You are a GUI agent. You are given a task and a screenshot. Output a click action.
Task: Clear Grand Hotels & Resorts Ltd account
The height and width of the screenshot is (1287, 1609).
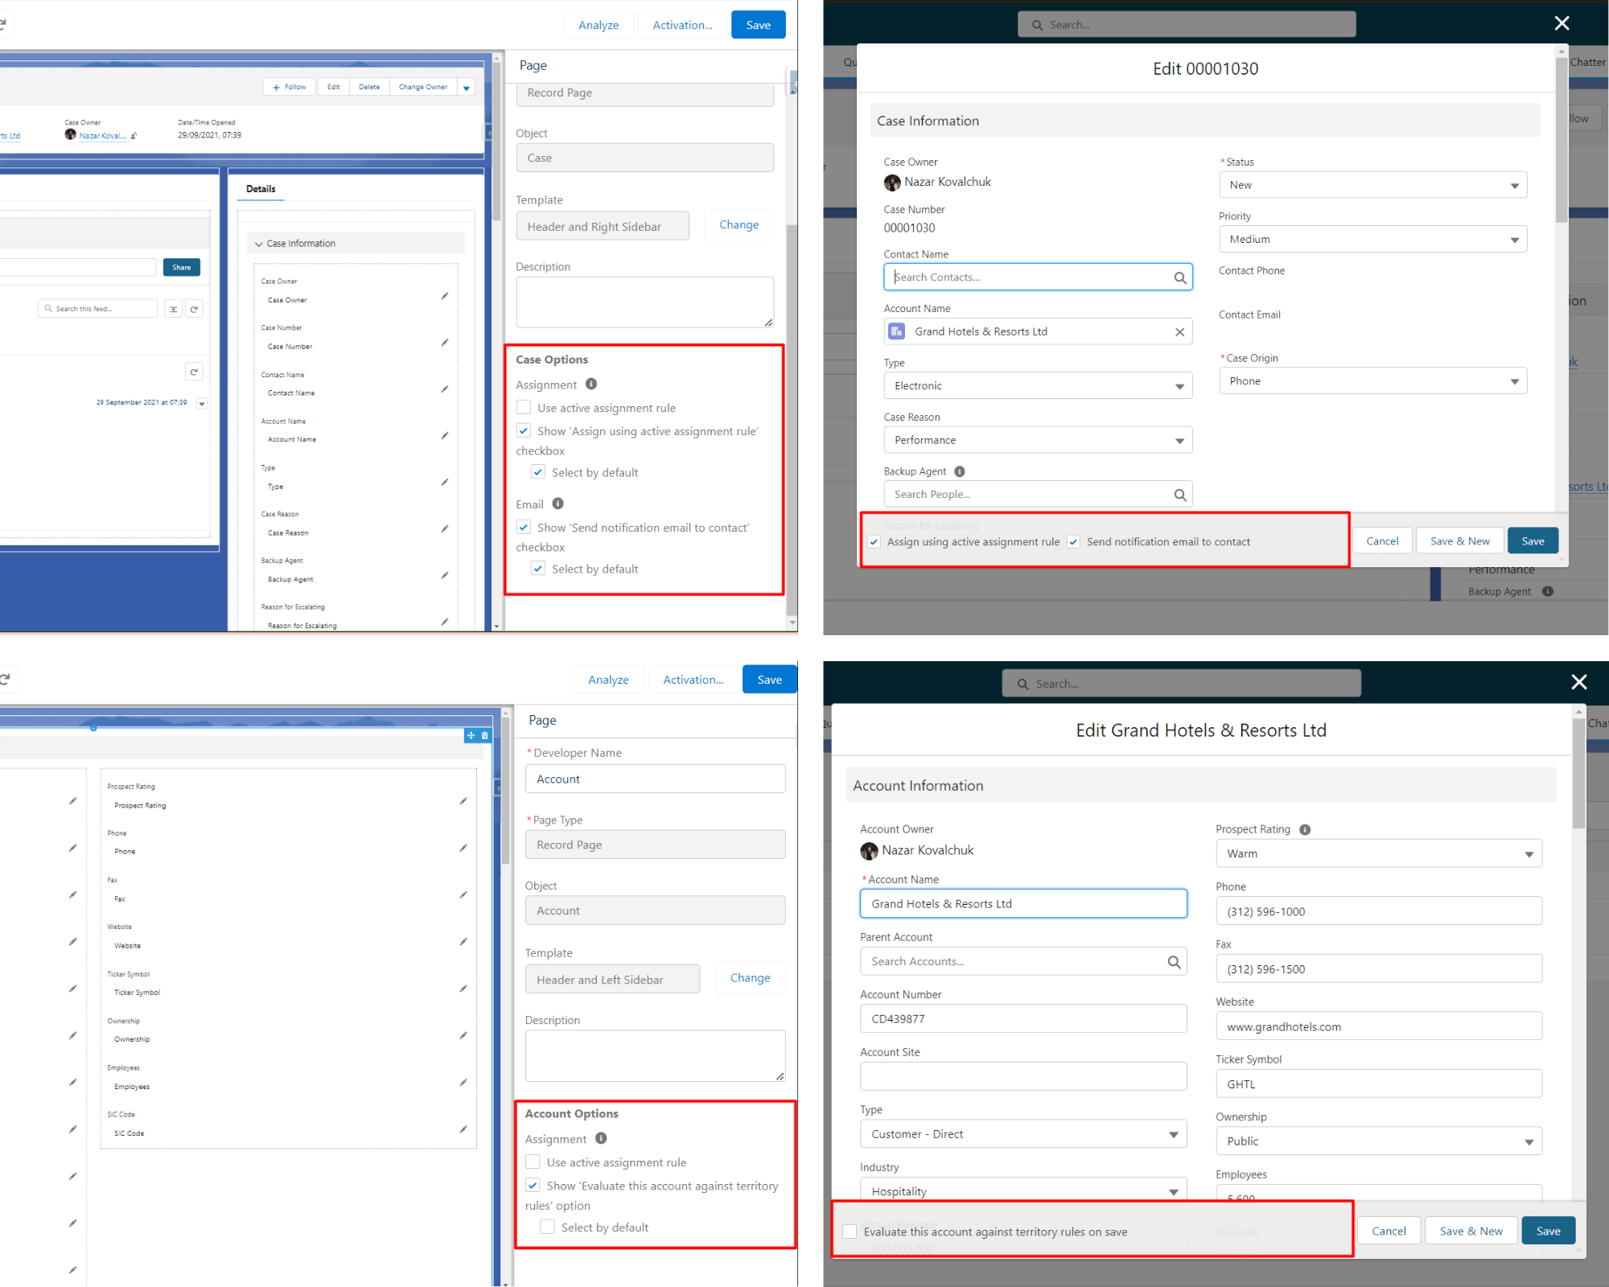click(1179, 331)
